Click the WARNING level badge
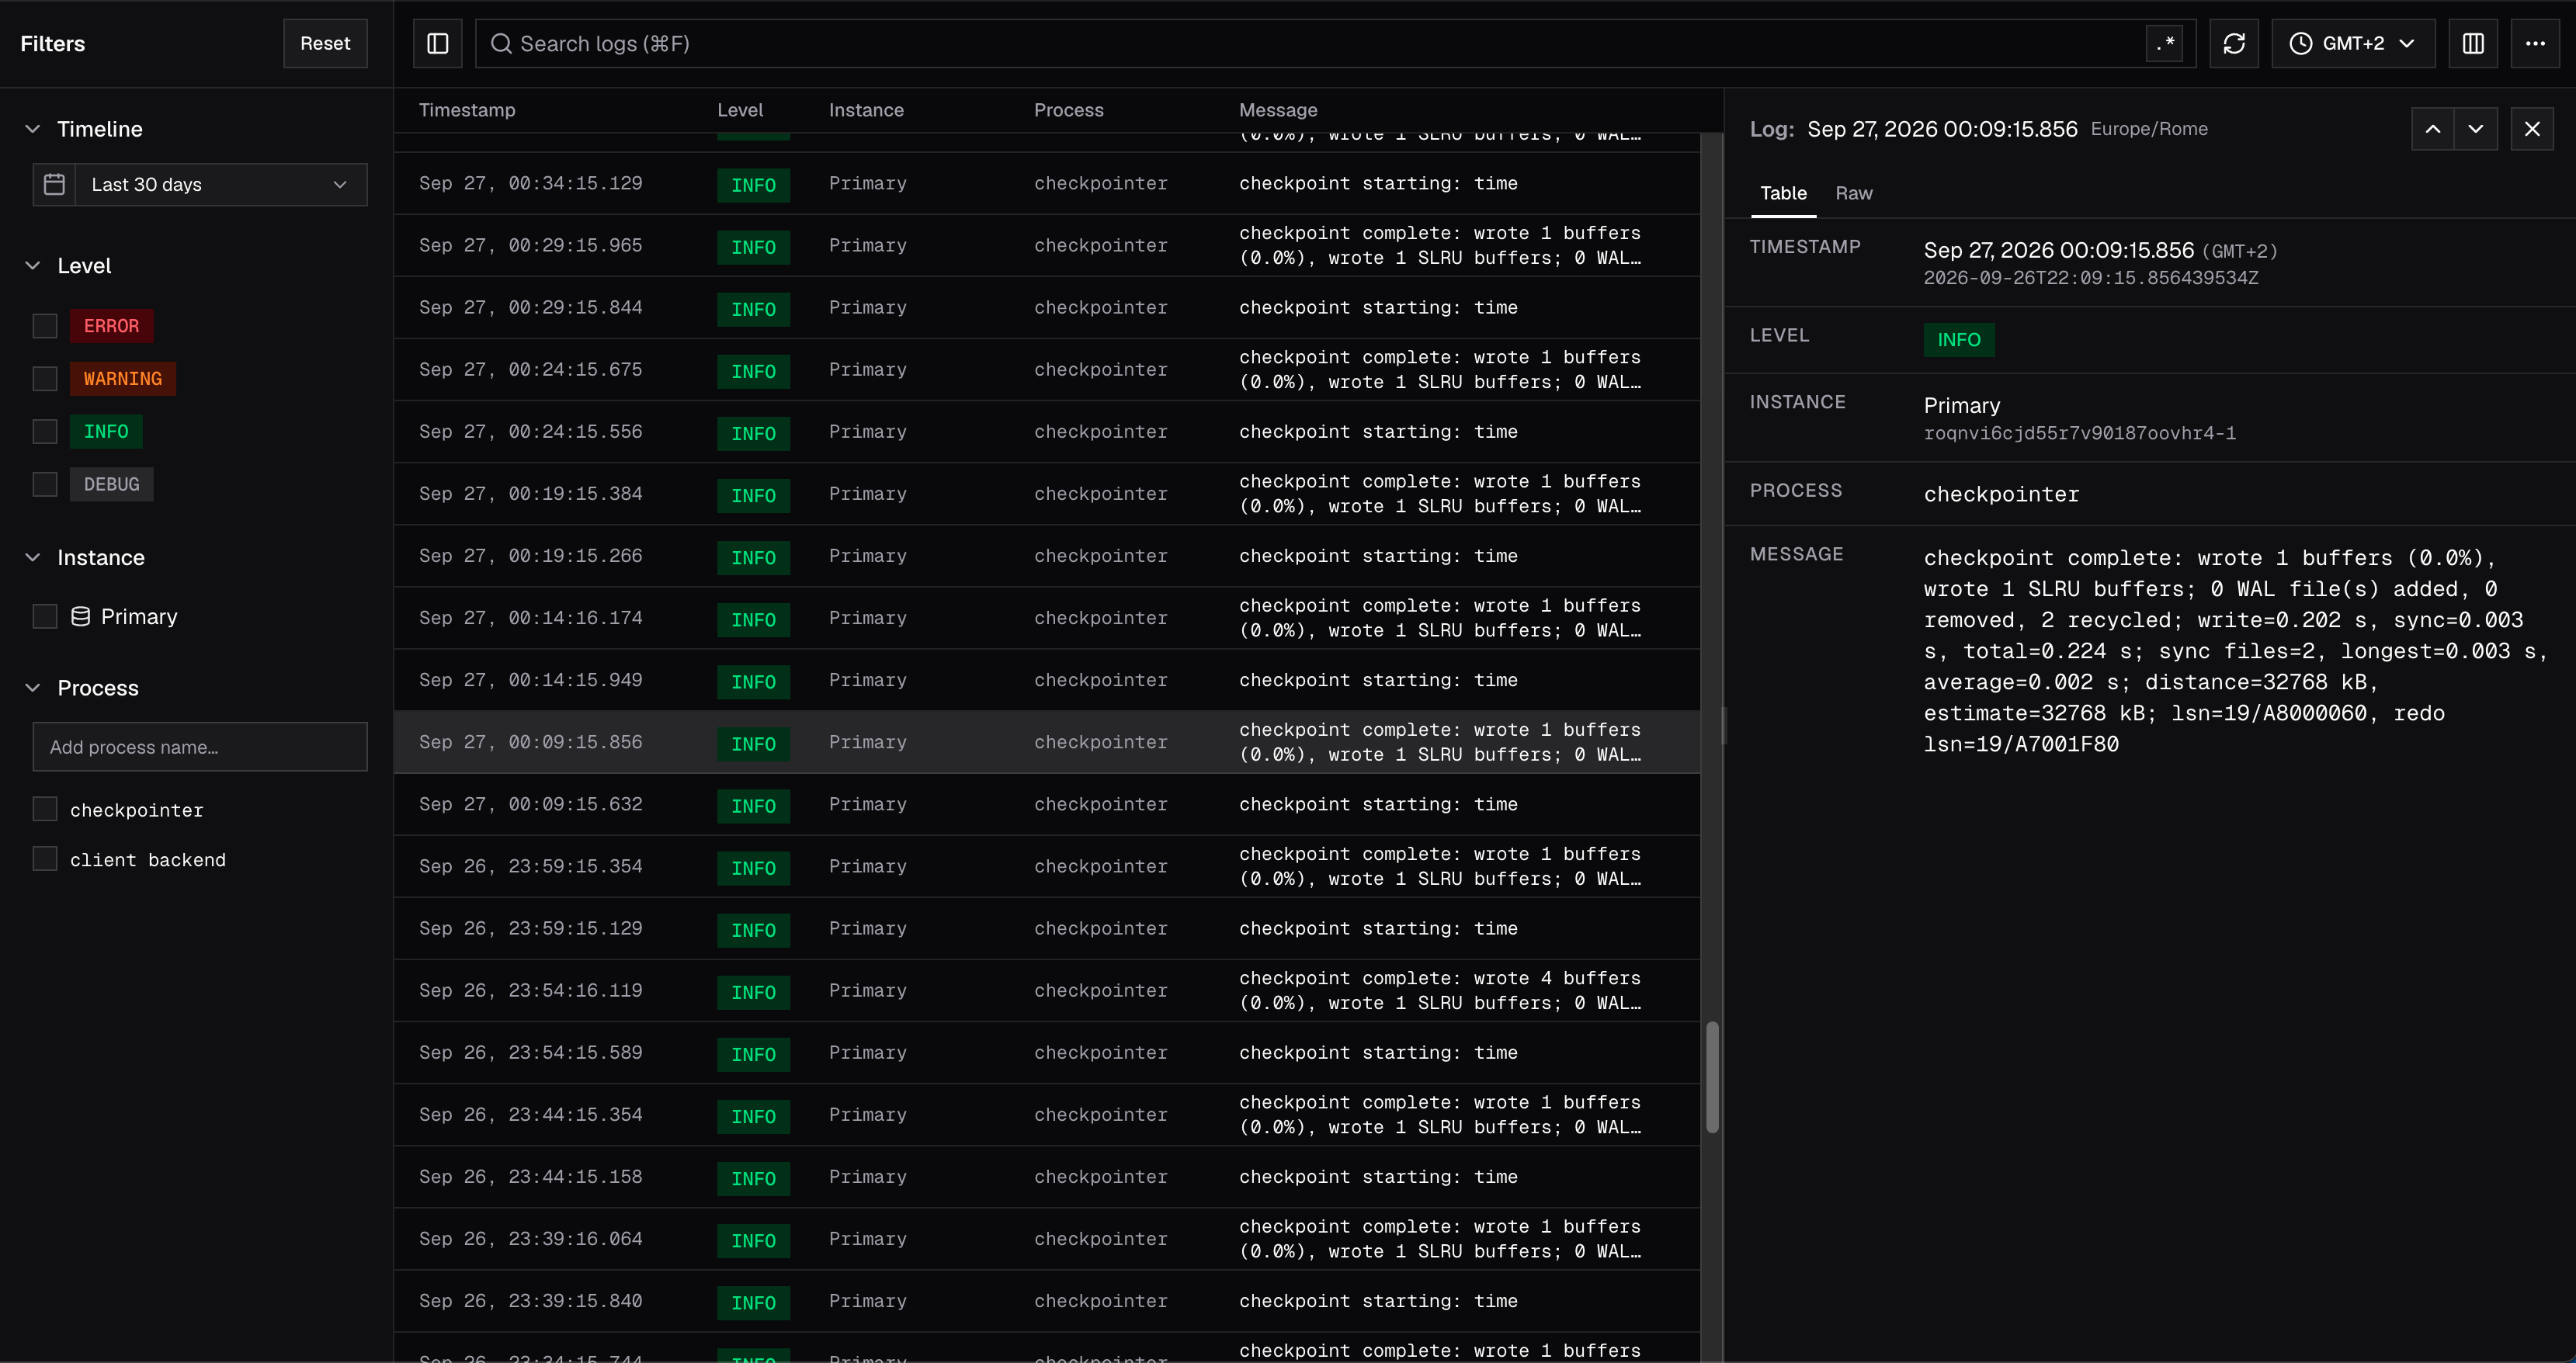2576x1363 pixels. [x=123, y=378]
